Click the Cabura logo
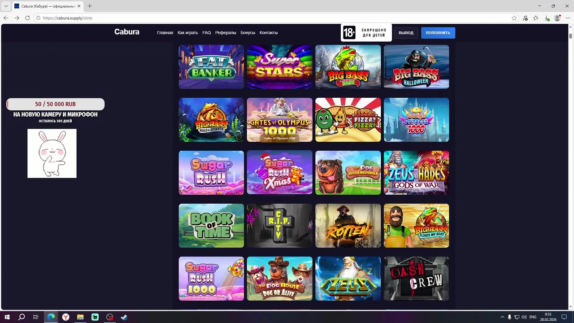Viewport: 574px width, 323px height. [x=127, y=32]
